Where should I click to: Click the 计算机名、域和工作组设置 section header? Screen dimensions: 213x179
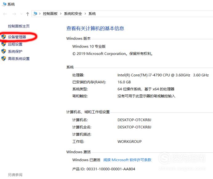(x=88, y=112)
